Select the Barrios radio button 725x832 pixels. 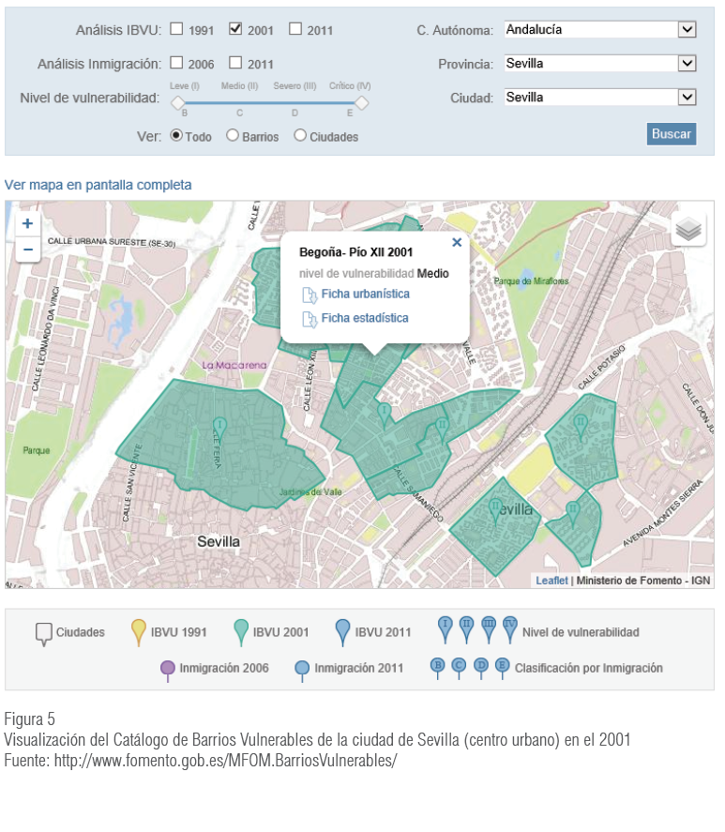point(233,135)
